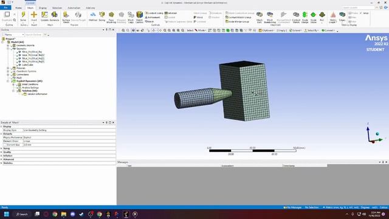Click the Surface Mesh preview icon
Image resolution: width=389 pixels, height=219 pixels.
pos(66,15)
